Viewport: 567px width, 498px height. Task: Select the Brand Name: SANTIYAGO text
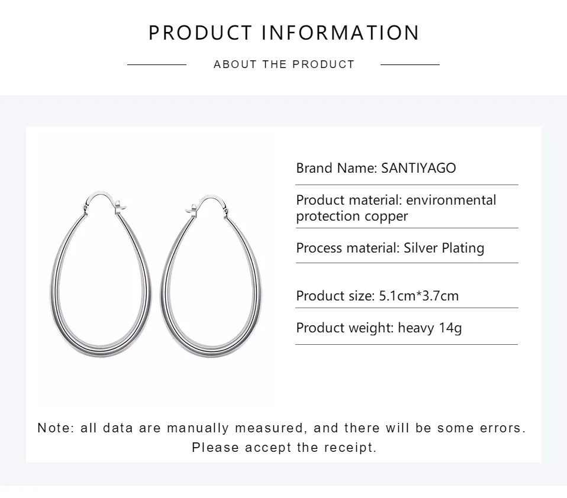point(376,168)
